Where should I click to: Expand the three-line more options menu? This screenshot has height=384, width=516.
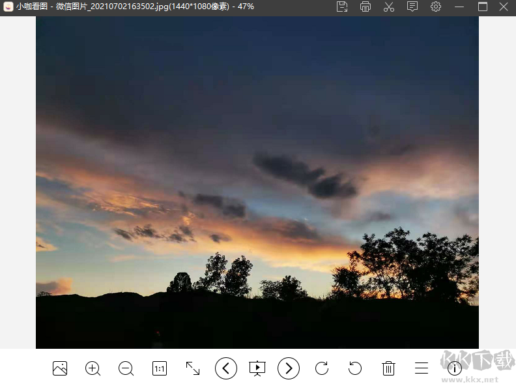(x=422, y=368)
